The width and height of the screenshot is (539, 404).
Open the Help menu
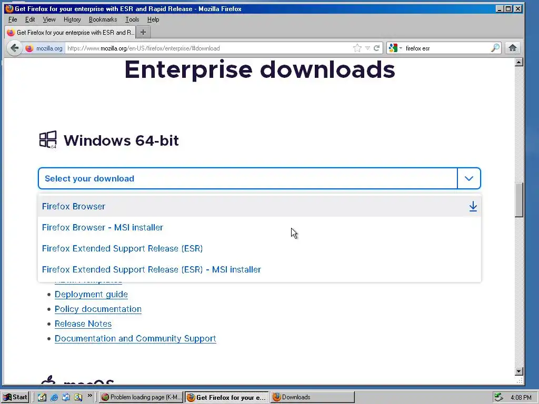(153, 19)
